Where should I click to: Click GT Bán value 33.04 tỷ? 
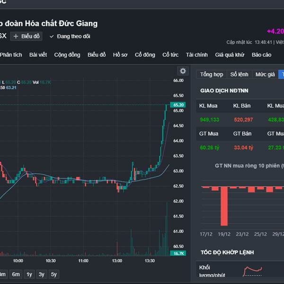pyautogui.click(x=243, y=148)
